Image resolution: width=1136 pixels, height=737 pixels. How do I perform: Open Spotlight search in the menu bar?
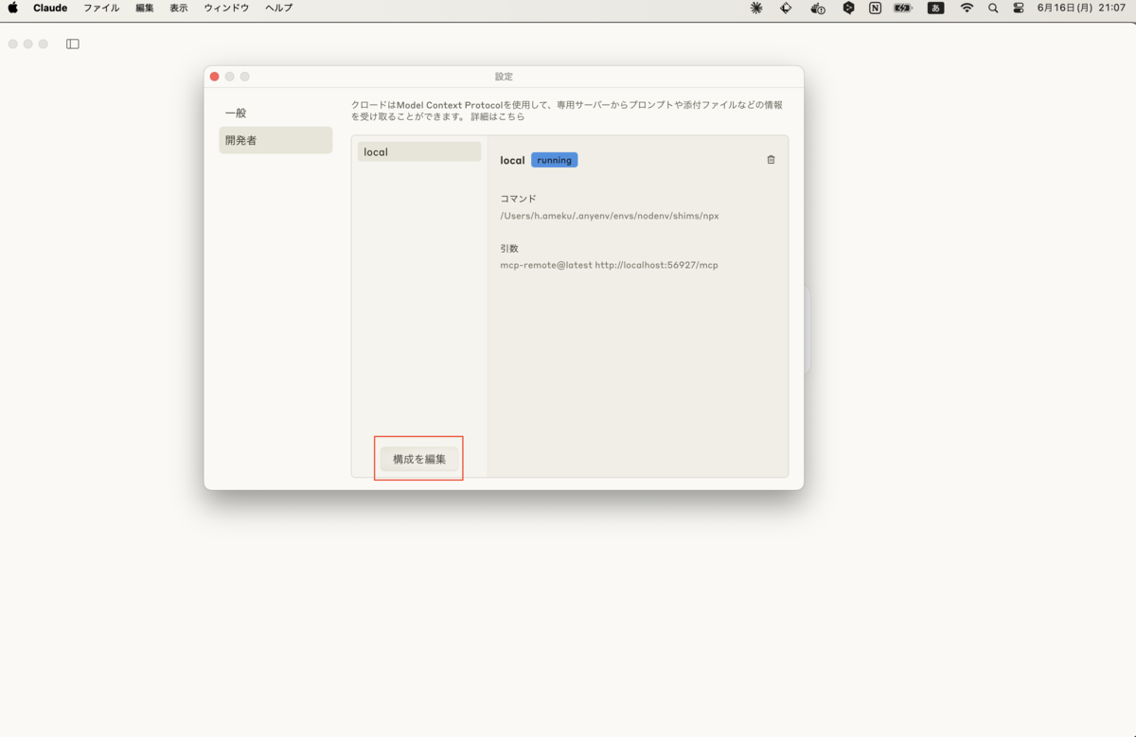click(993, 8)
